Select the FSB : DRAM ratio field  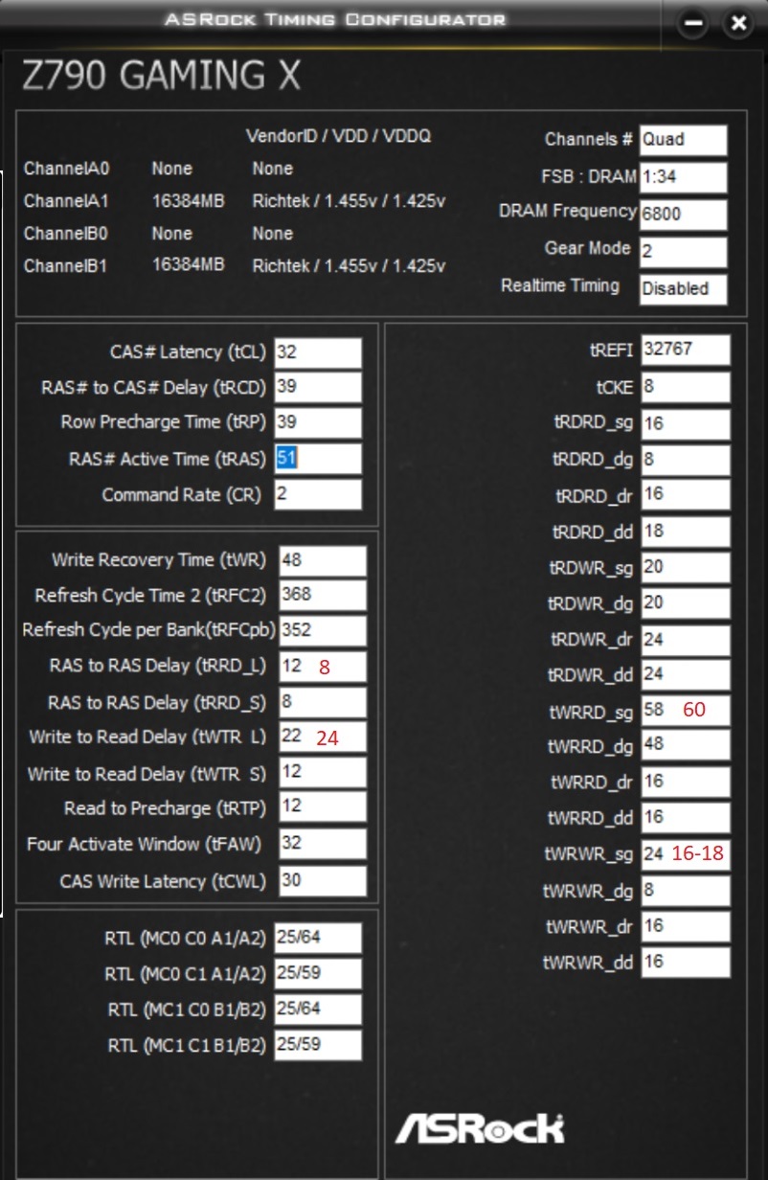click(684, 177)
